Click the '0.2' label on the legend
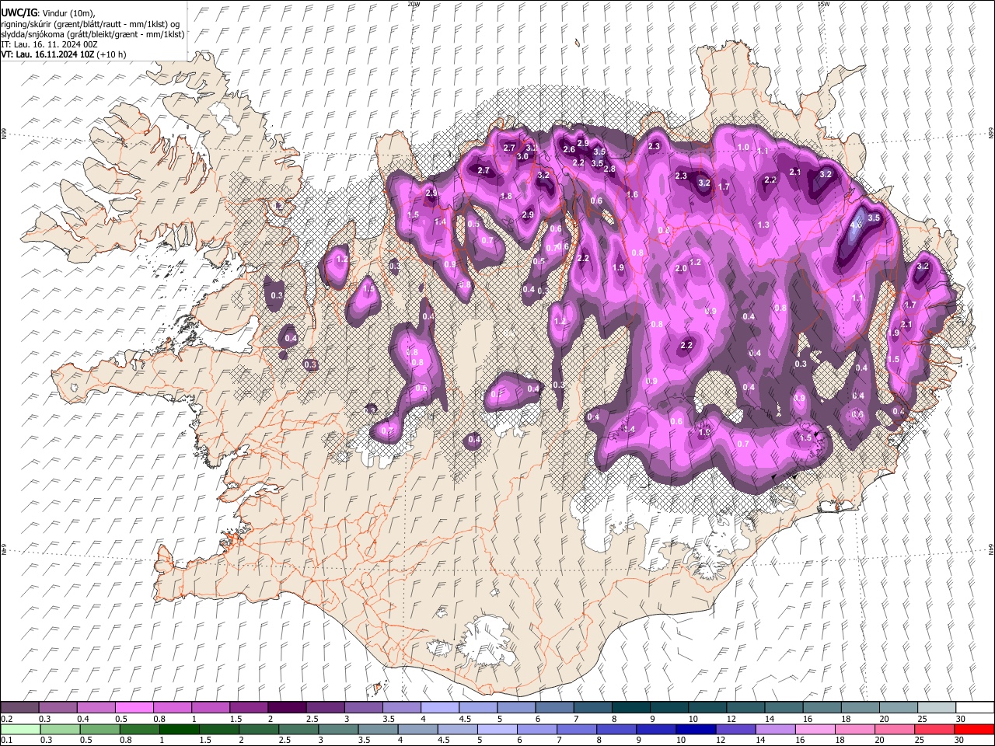Viewport: 995px width, 746px height. (x=6, y=719)
